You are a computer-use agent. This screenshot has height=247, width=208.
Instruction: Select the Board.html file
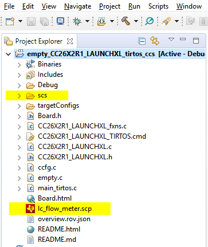54,198
